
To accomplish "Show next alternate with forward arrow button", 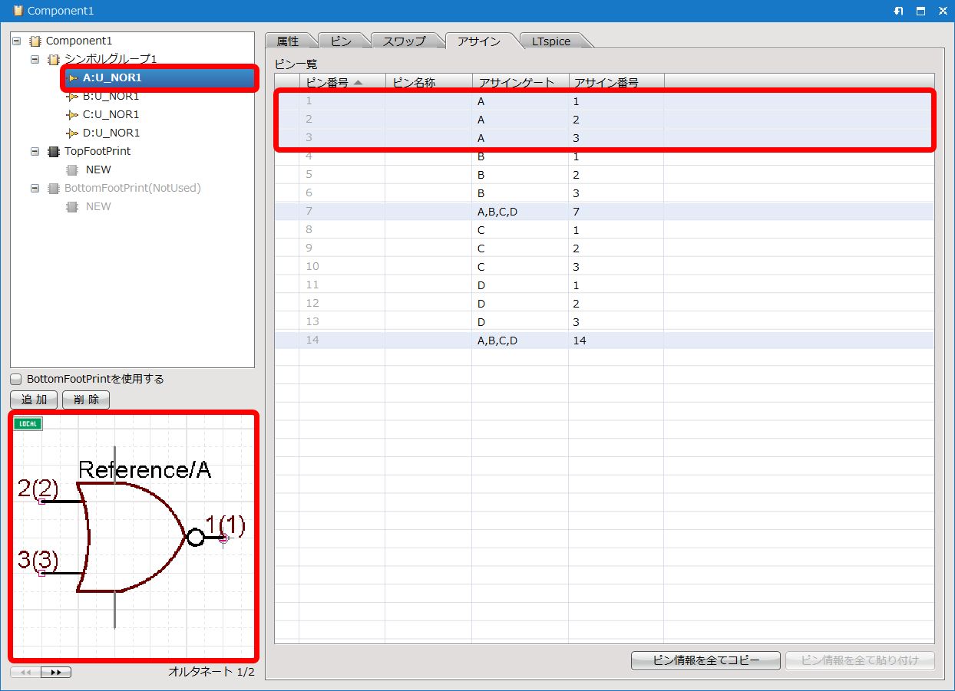I will coord(56,673).
